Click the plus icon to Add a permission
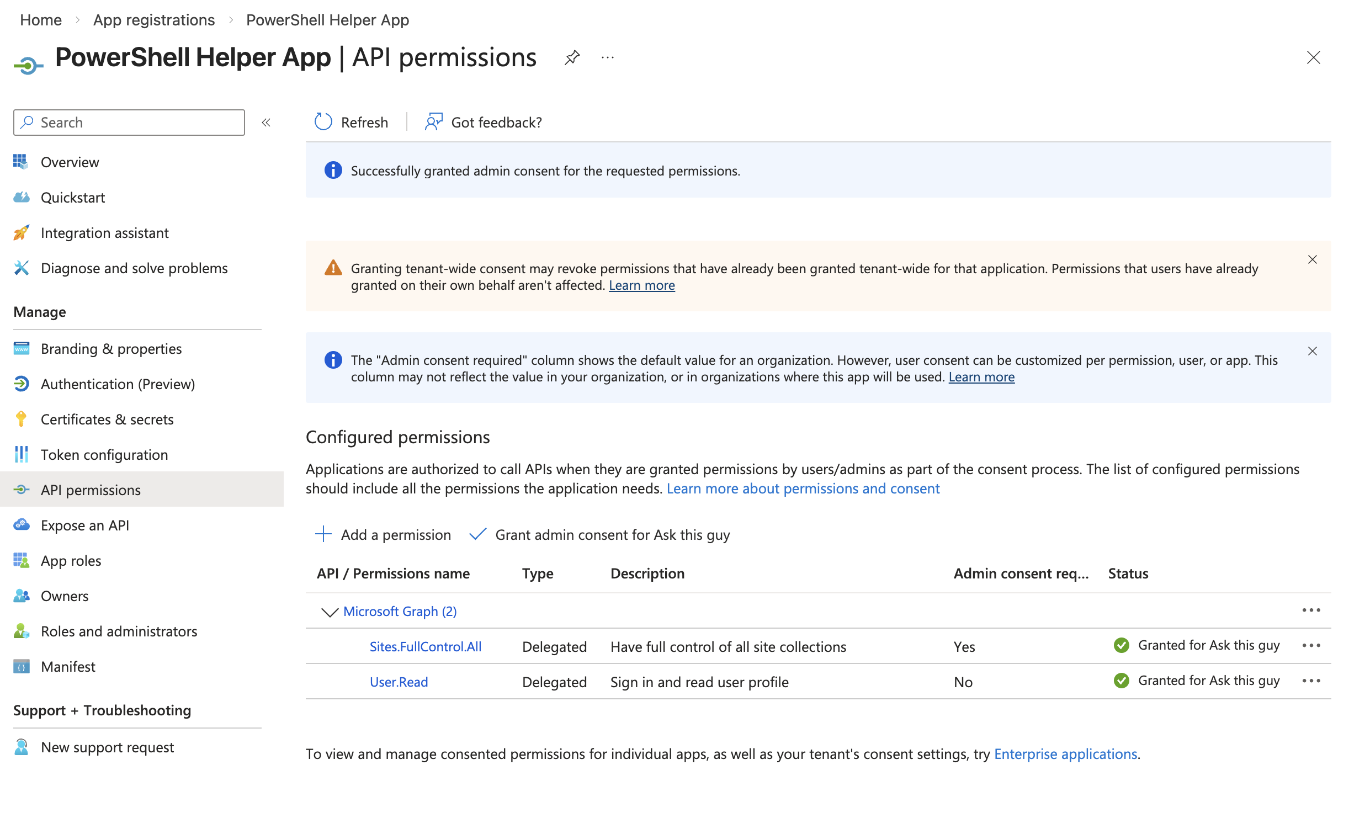The image size is (1349, 818). [x=322, y=534]
